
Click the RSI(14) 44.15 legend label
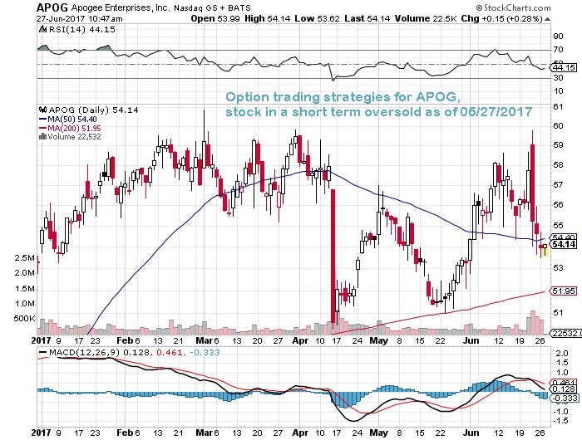point(82,30)
